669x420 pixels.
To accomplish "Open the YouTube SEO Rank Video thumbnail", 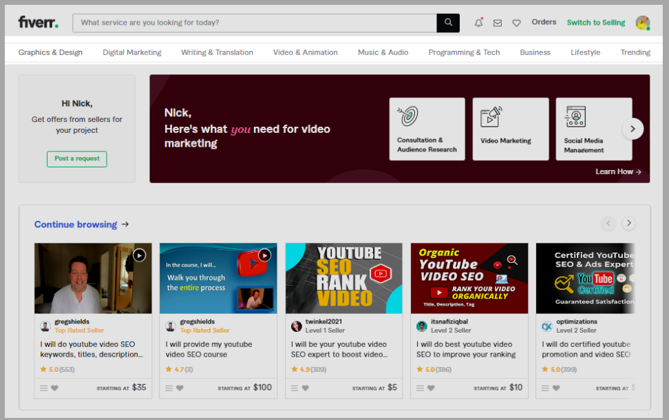I will tap(344, 278).
